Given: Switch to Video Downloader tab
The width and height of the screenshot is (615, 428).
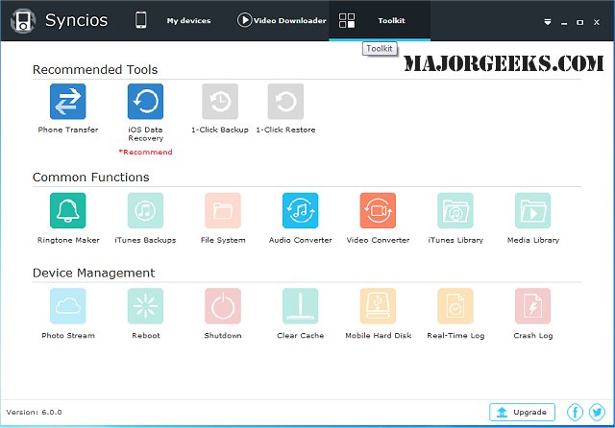Looking at the screenshot, I should point(282,20).
